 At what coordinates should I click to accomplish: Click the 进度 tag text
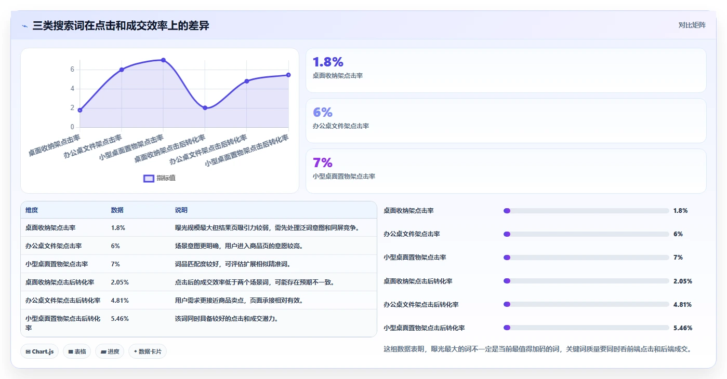(113, 351)
